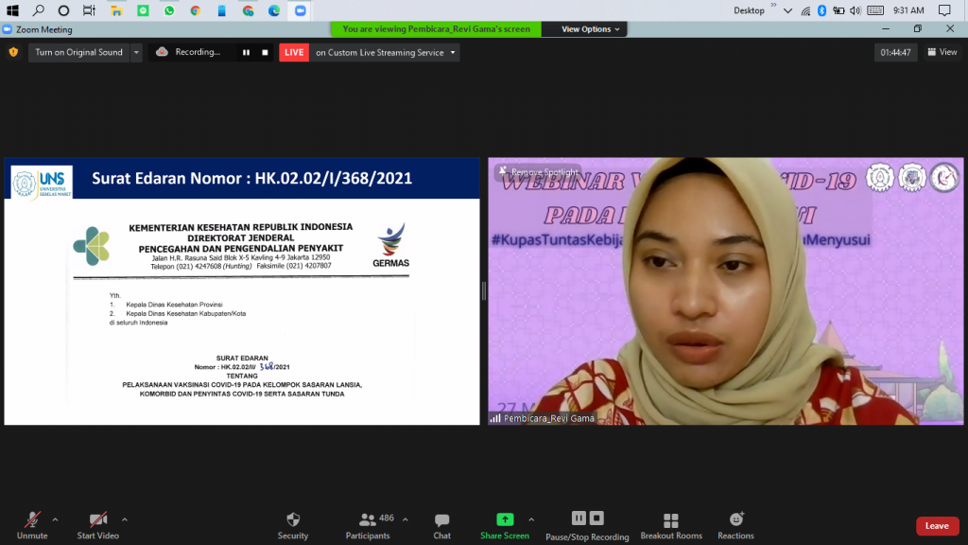Show hidden tray icons arrow
Screen dimensions: 968x545
pos(787,10)
